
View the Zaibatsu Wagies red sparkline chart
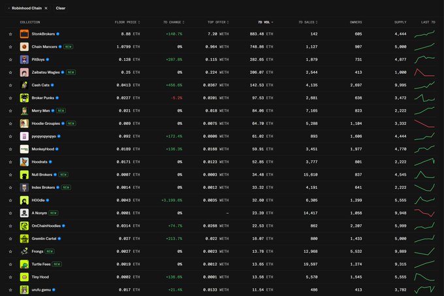(x=424, y=73)
